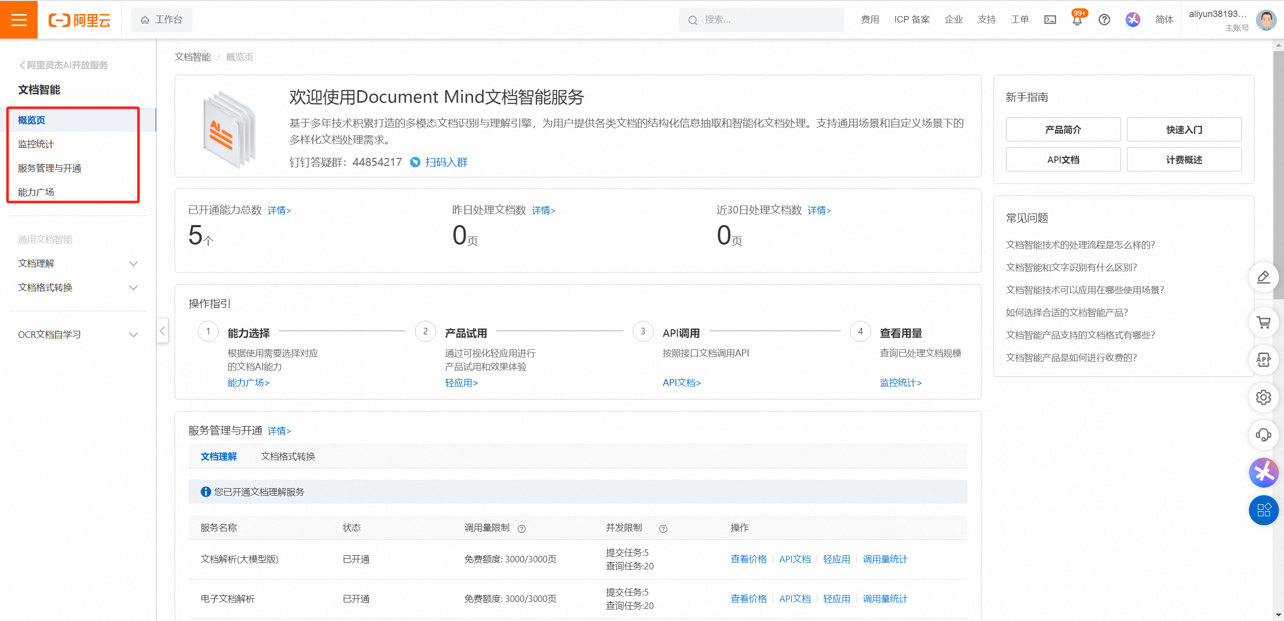
Task: Click the 扫码入群 link
Action: [x=446, y=162]
